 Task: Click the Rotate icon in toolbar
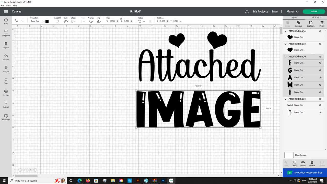click(x=139, y=21)
